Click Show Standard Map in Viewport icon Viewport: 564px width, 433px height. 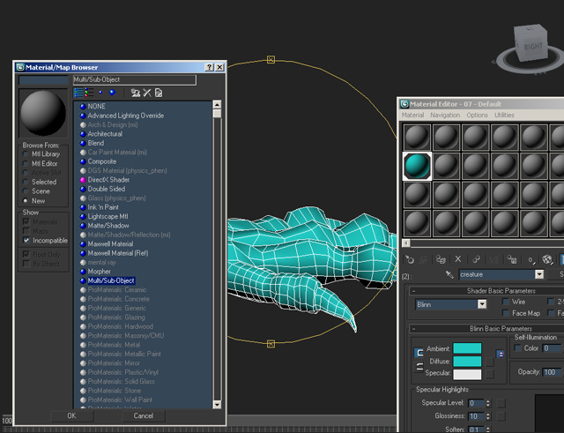[547, 259]
